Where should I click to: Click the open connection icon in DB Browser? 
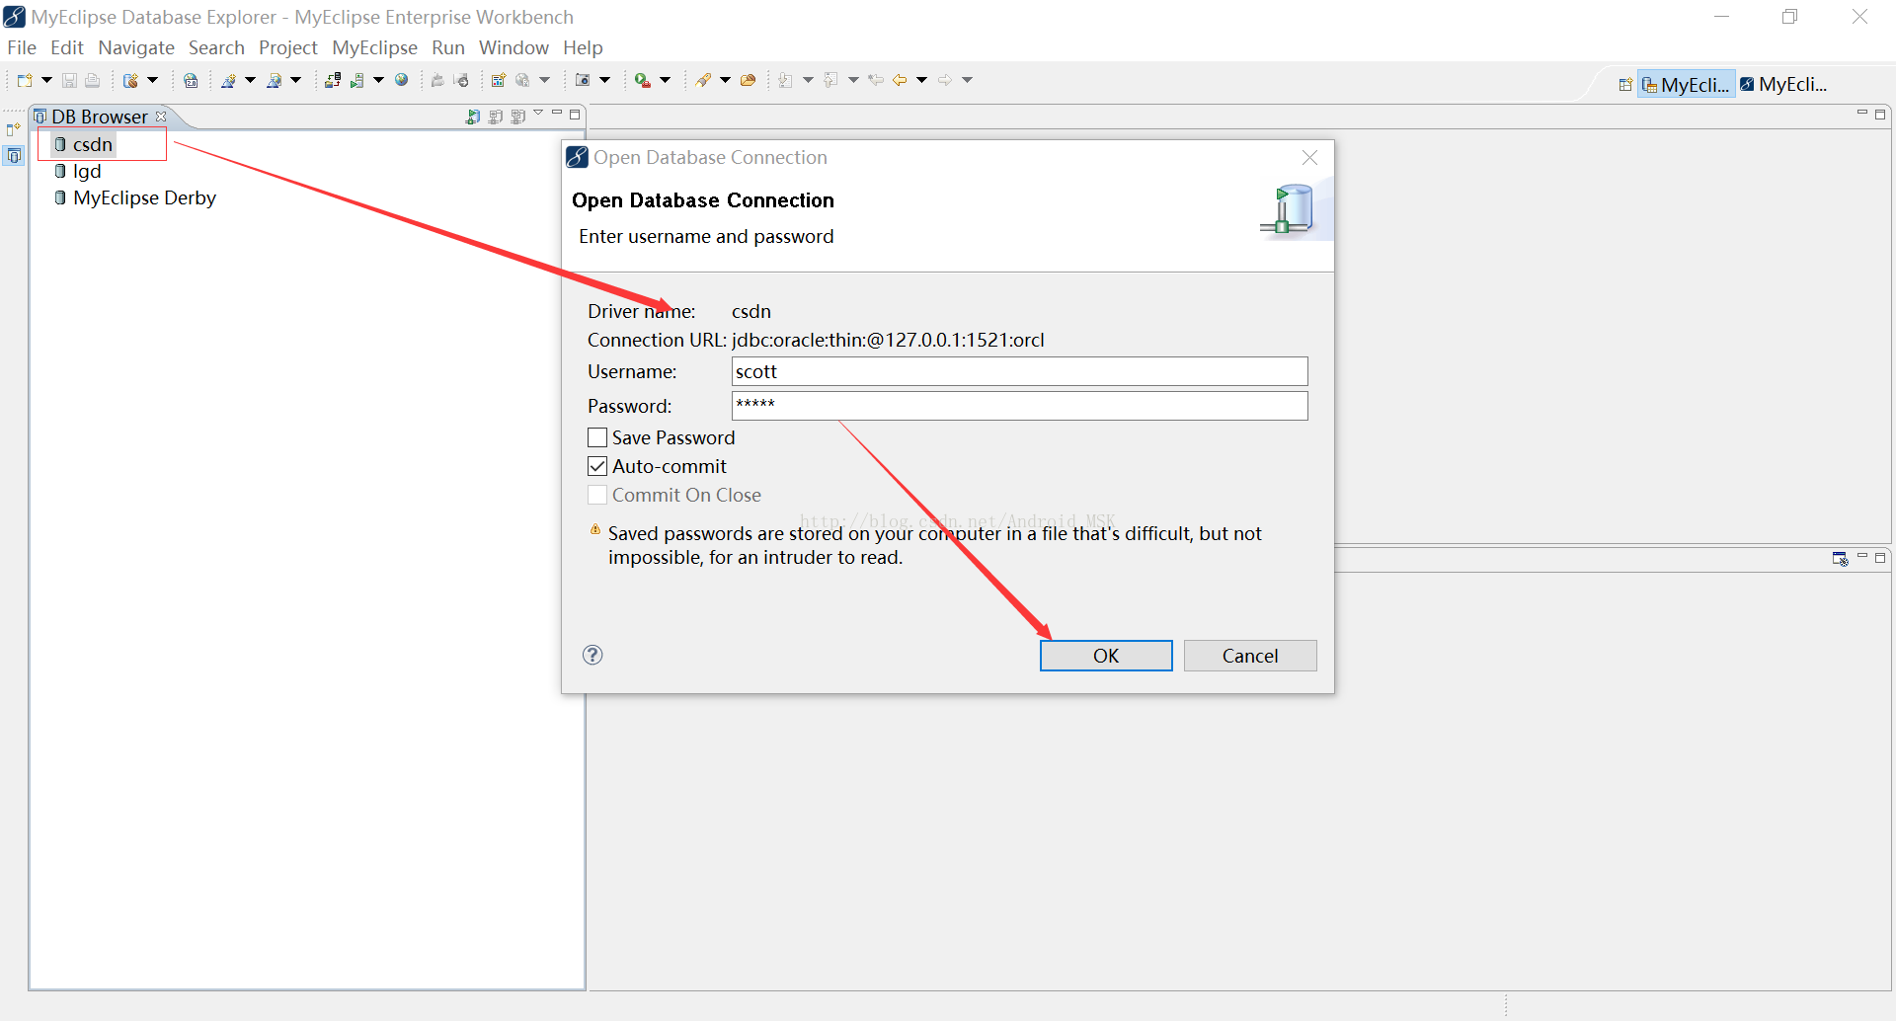(473, 117)
